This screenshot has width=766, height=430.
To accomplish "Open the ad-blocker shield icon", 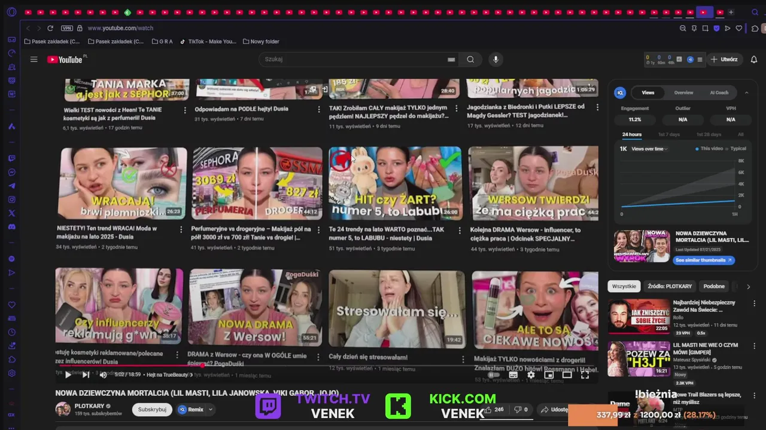I will pyautogui.click(x=716, y=28).
